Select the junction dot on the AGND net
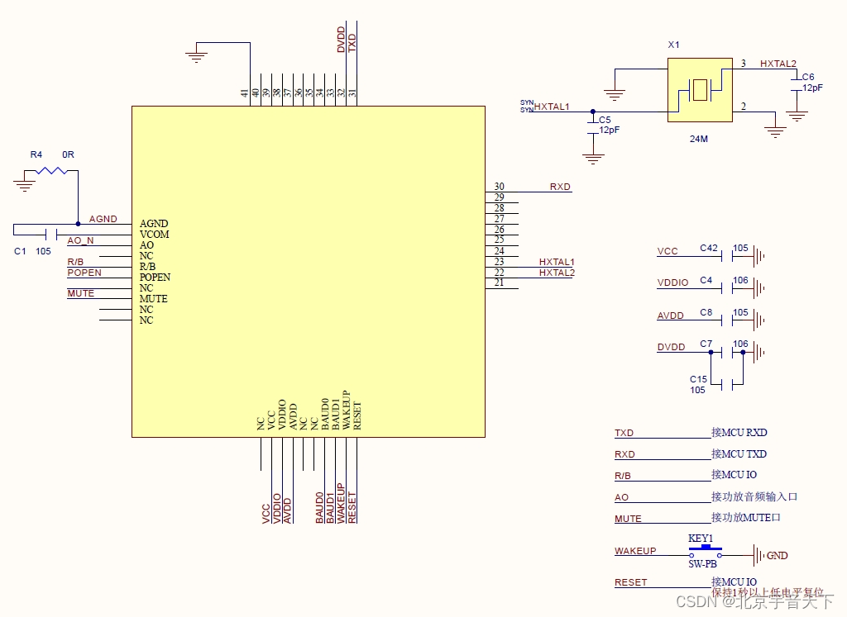 78,224
